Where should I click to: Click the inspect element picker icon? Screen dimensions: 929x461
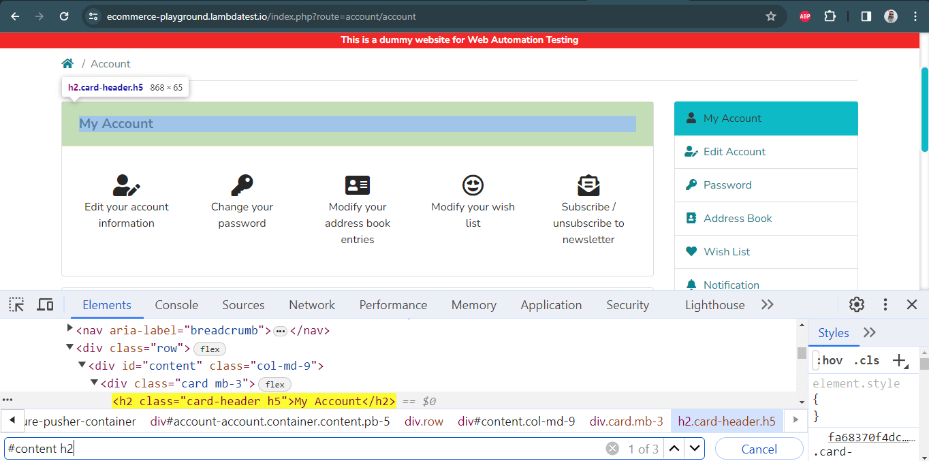16,304
